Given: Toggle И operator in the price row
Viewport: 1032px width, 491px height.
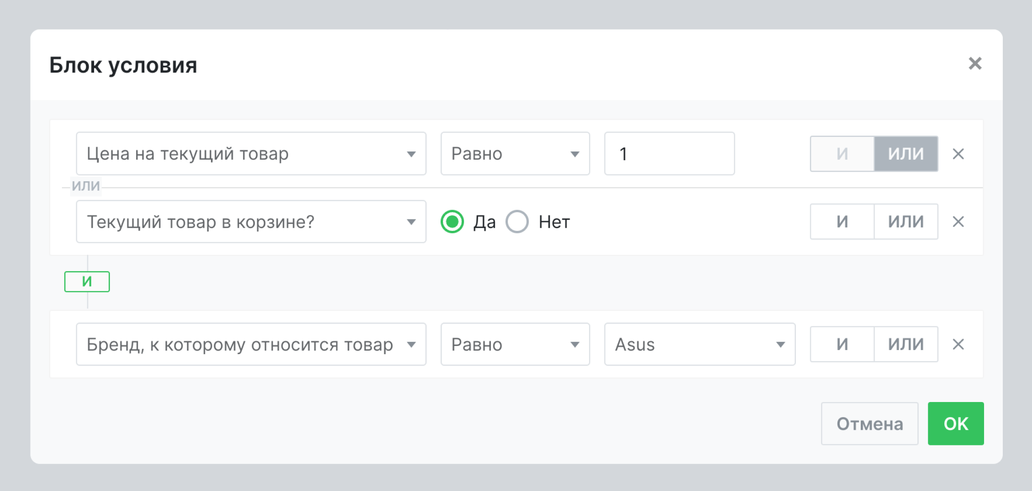Looking at the screenshot, I should 842,154.
